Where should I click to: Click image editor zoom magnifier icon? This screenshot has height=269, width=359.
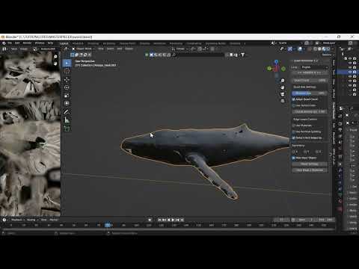pos(55,57)
